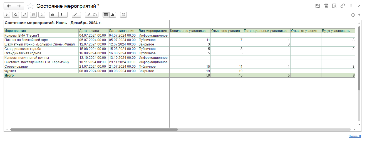Open the toolbar print dropdown
This screenshot has width=367, height=142.
tap(53, 15)
